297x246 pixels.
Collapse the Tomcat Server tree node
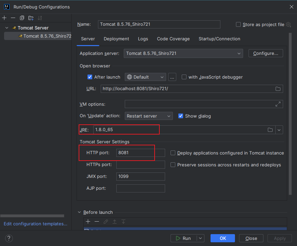click(x=7, y=28)
